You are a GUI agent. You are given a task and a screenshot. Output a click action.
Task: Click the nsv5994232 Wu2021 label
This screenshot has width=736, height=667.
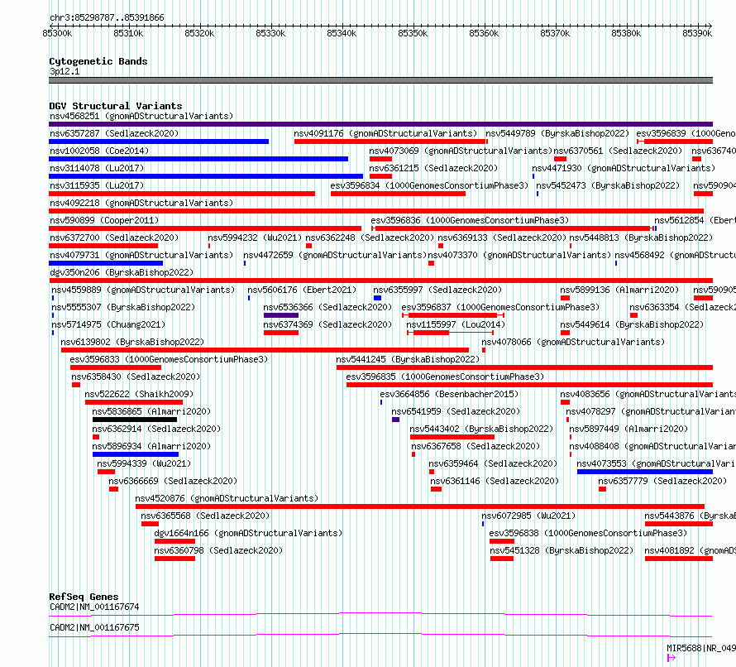[255, 238]
